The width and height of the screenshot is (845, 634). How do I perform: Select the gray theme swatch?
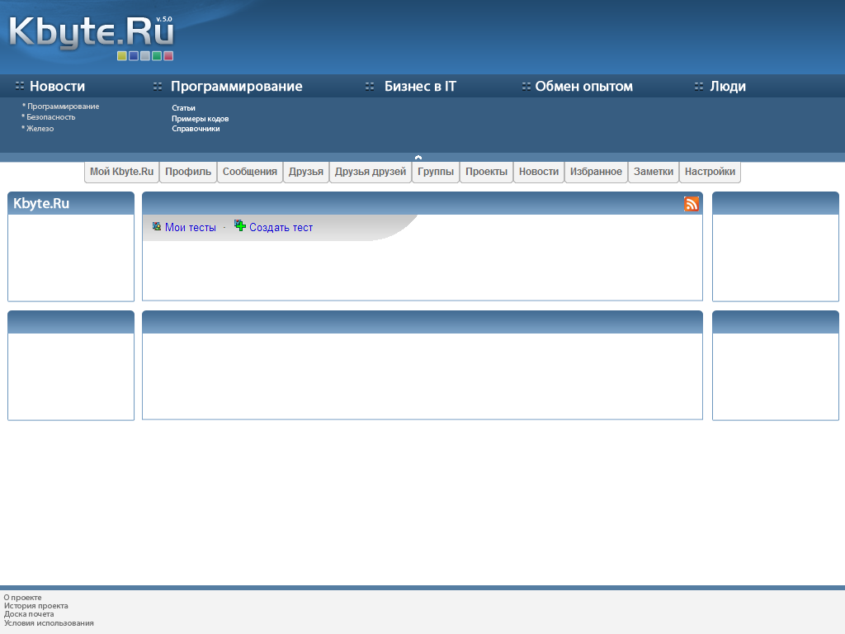pos(145,56)
